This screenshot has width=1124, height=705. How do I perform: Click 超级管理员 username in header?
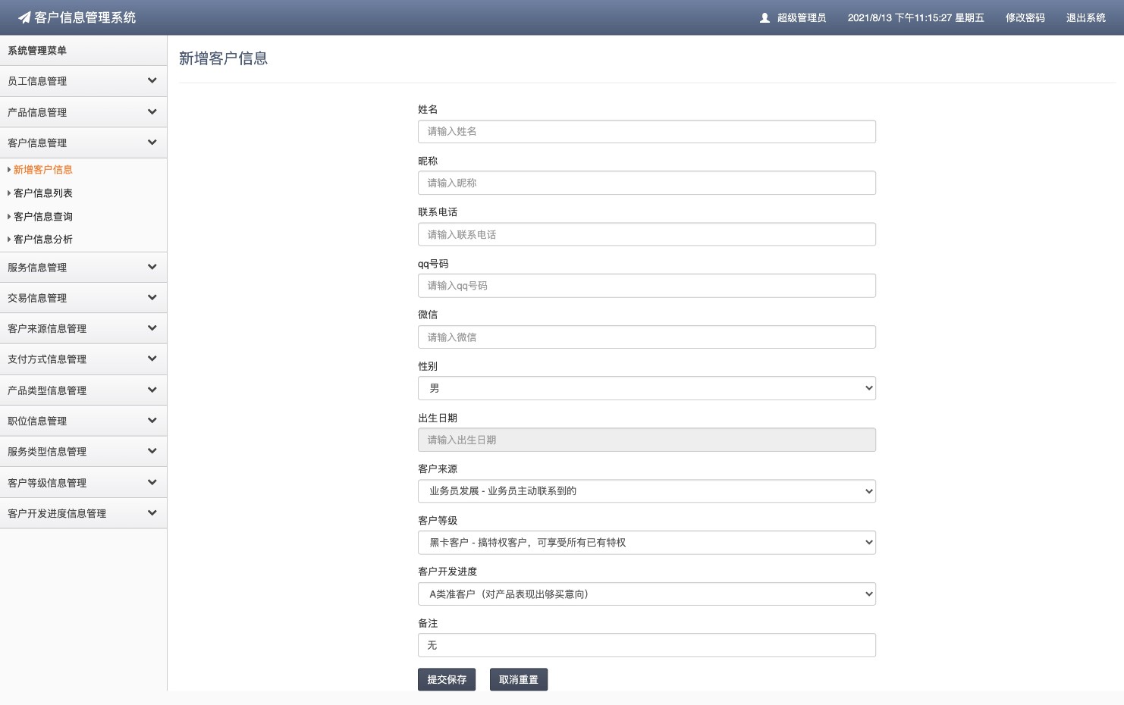[802, 17]
